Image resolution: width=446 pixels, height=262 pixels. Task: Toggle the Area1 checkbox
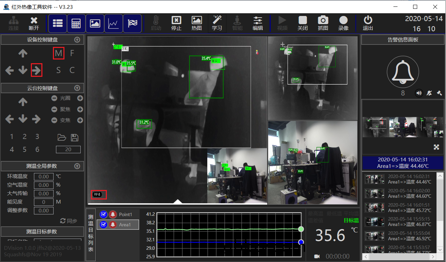tap(103, 225)
